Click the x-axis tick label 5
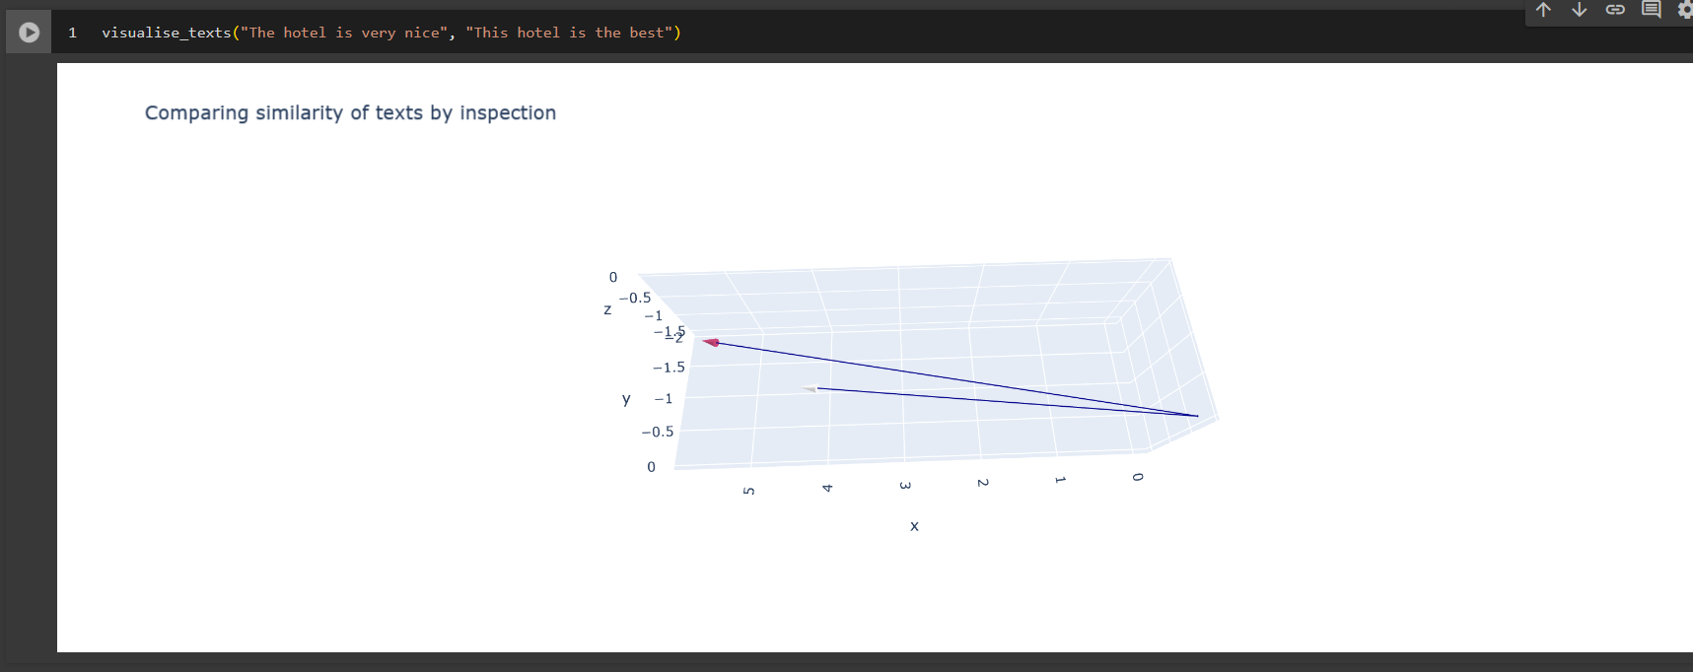Image resolution: width=1693 pixels, height=672 pixels. pyautogui.click(x=749, y=490)
